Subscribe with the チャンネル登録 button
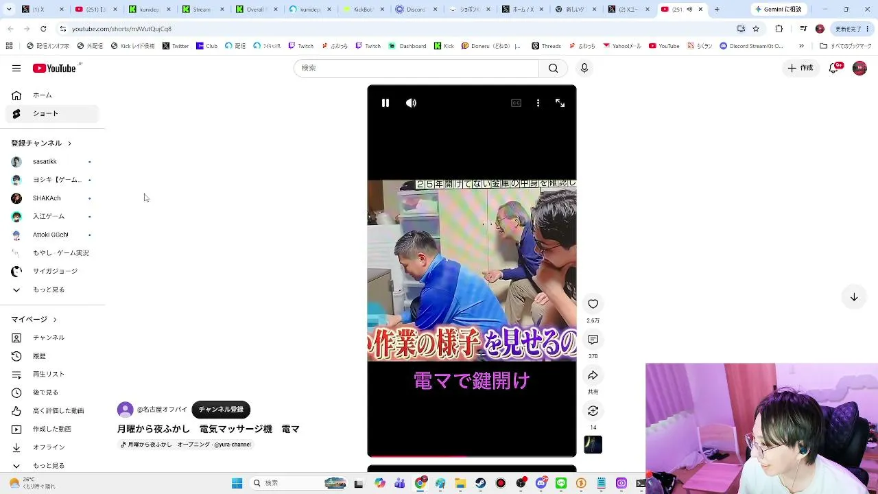The height and width of the screenshot is (494, 878). (221, 410)
